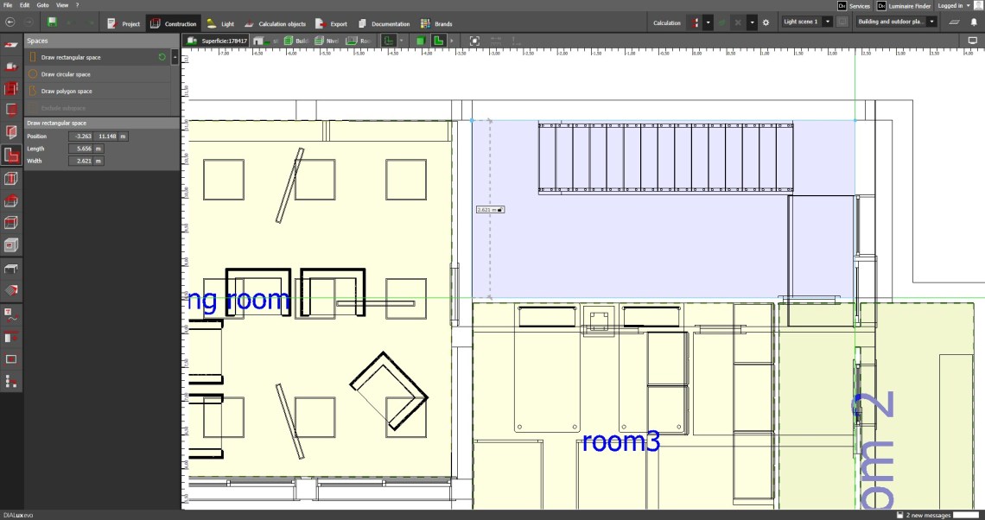The width and height of the screenshot is (985, 520).
Task: Select the Spaces tool in left sidebar
Action: [x=11, y=155]
